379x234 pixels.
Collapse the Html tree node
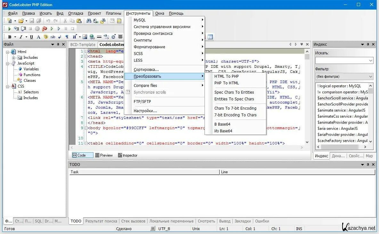tap(7, 52)
